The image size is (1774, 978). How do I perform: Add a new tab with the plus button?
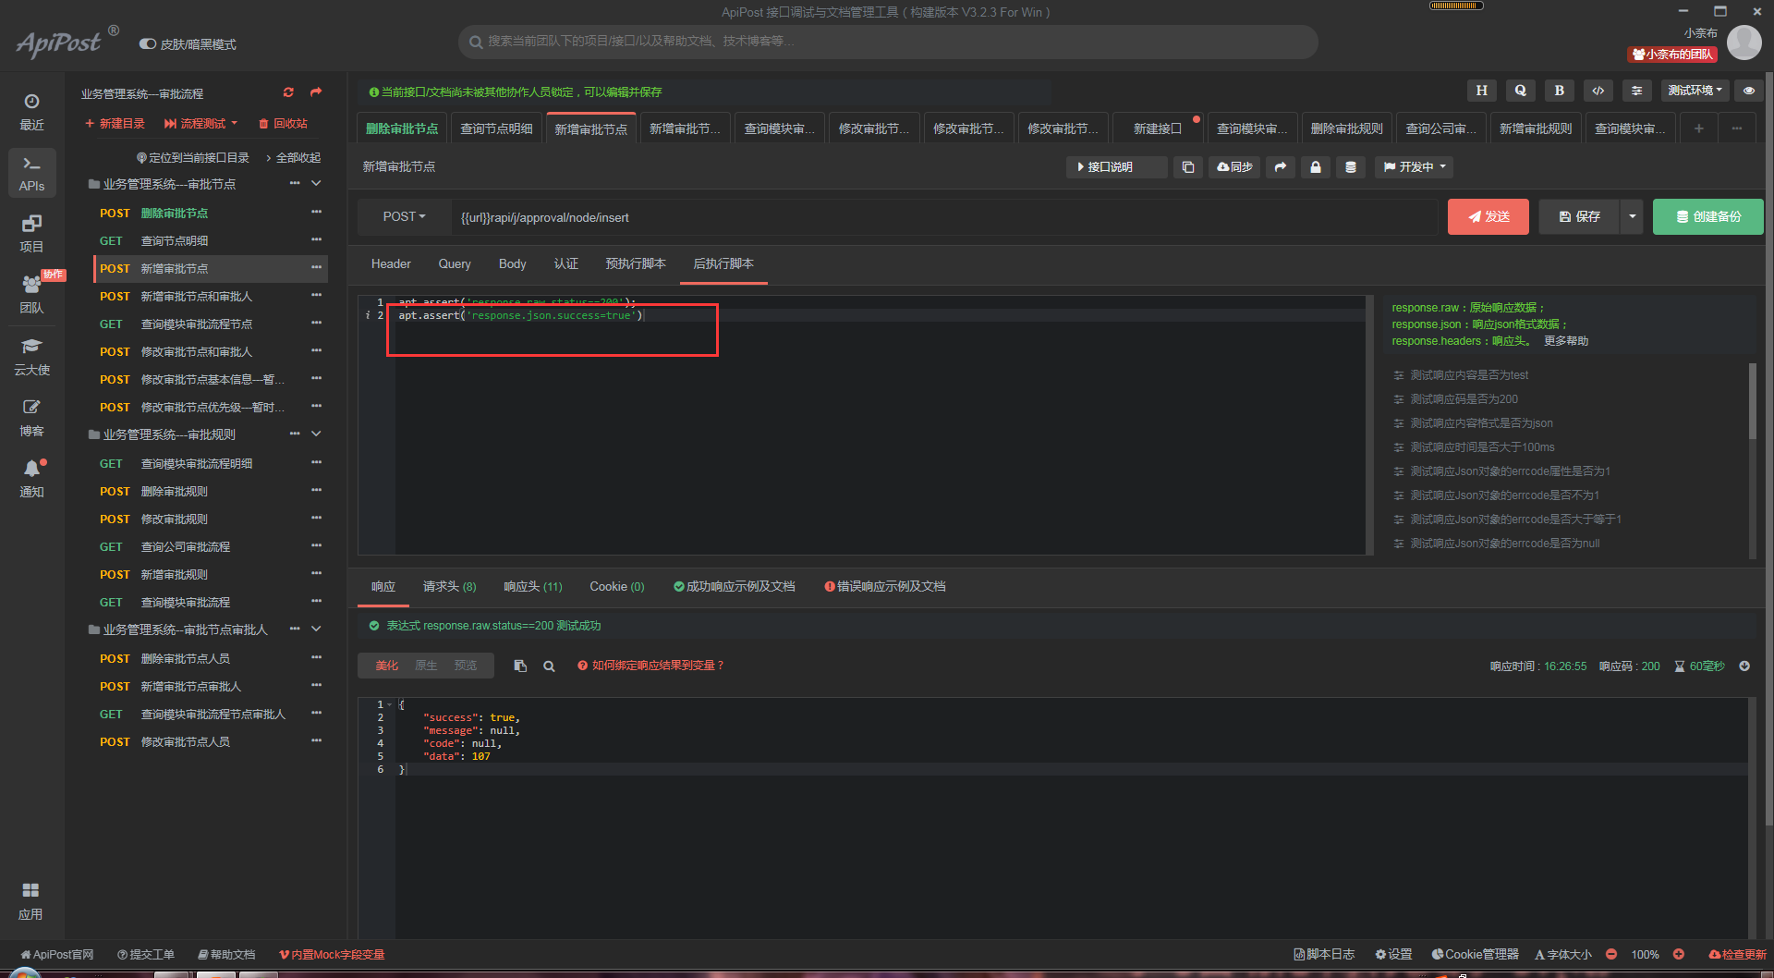coord(1698,129)
